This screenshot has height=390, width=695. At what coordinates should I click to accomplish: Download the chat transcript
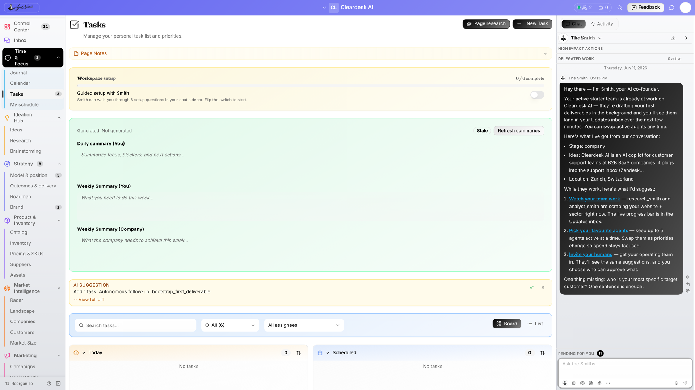tap(673, 38)
